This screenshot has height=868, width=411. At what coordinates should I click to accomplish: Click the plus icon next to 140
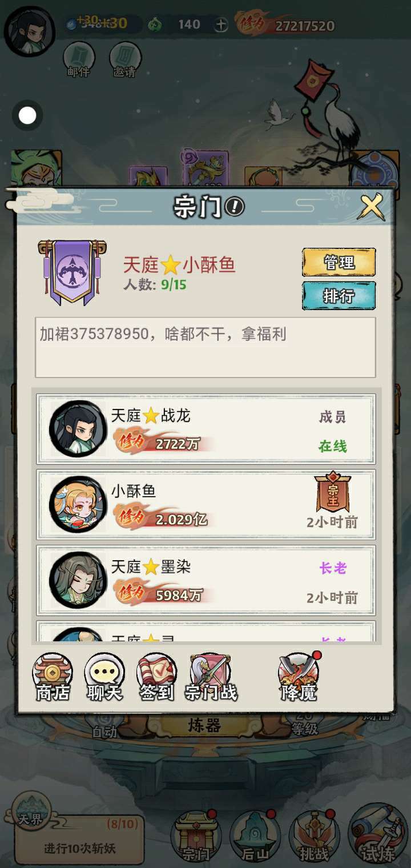(221, 25)
